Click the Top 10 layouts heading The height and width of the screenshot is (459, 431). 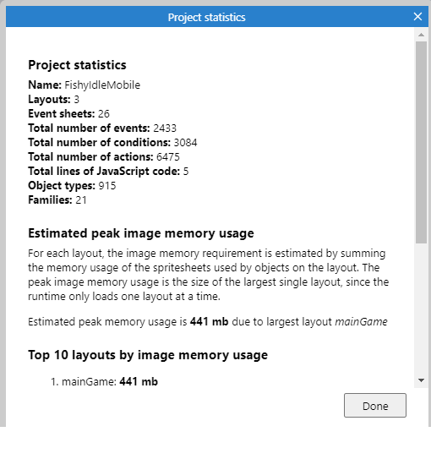pos(148,355)
